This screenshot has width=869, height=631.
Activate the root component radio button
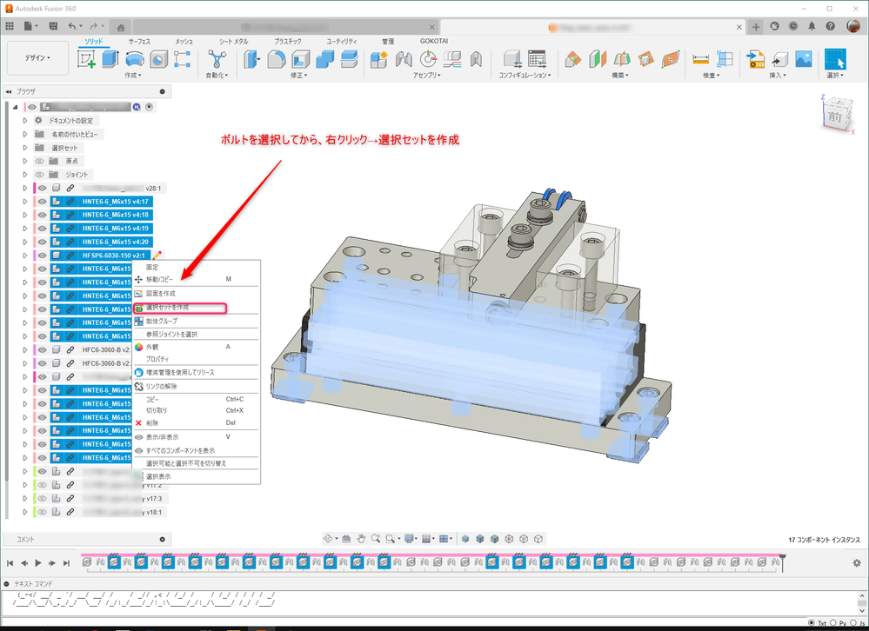click(x=150, y=107)
